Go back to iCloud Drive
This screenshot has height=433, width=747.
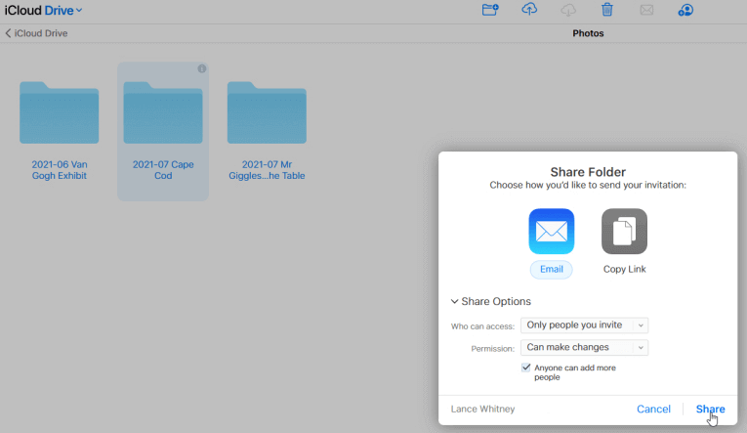[x=36, y=33]
